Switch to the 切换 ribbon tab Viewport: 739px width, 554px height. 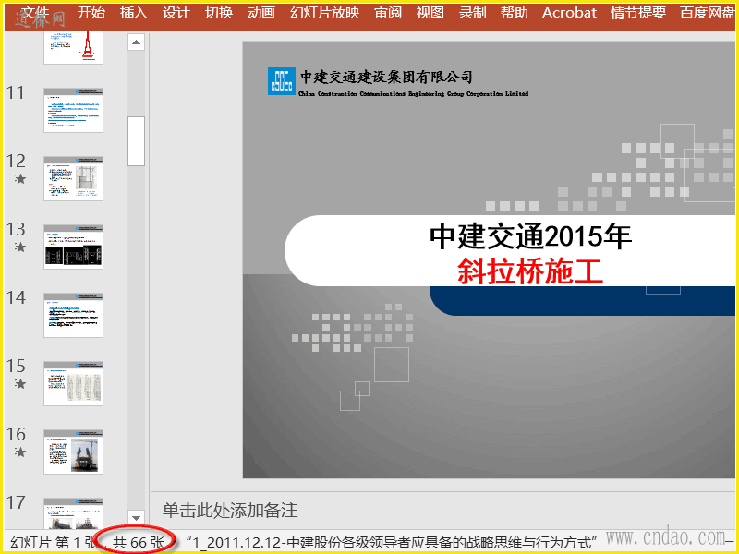pos(219,13)
